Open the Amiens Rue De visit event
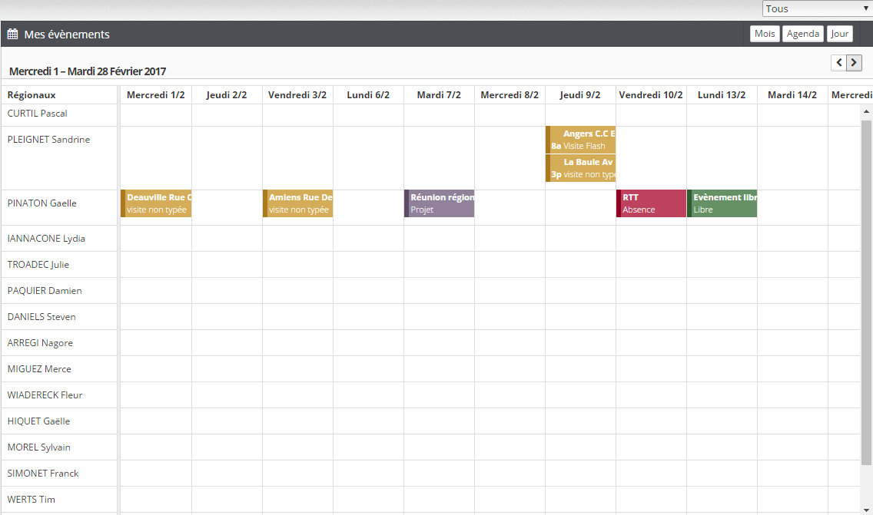The height and width of the screenshot is (515, 873). pos(298,203)
